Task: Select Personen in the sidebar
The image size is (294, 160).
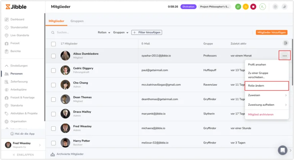Action: click(14, 74)
